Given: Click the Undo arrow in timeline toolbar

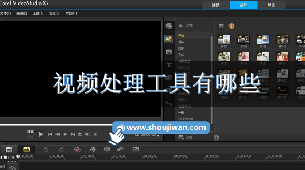Looking at the screenshot, I should pos(46,149).
